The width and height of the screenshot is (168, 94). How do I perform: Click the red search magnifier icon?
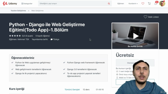(109, 4)
